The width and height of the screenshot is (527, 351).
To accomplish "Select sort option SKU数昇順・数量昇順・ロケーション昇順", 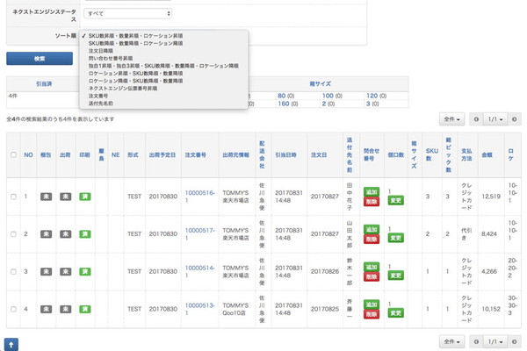I will tap(163, 36).
